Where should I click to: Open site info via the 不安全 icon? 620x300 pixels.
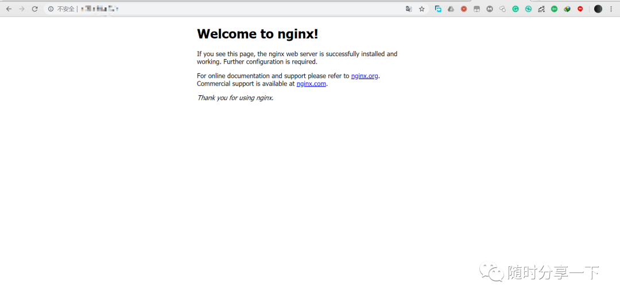(51, 9)
